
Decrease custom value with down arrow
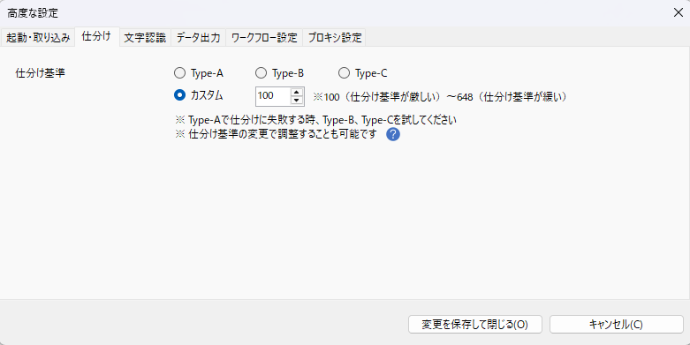tap(297, 101)
